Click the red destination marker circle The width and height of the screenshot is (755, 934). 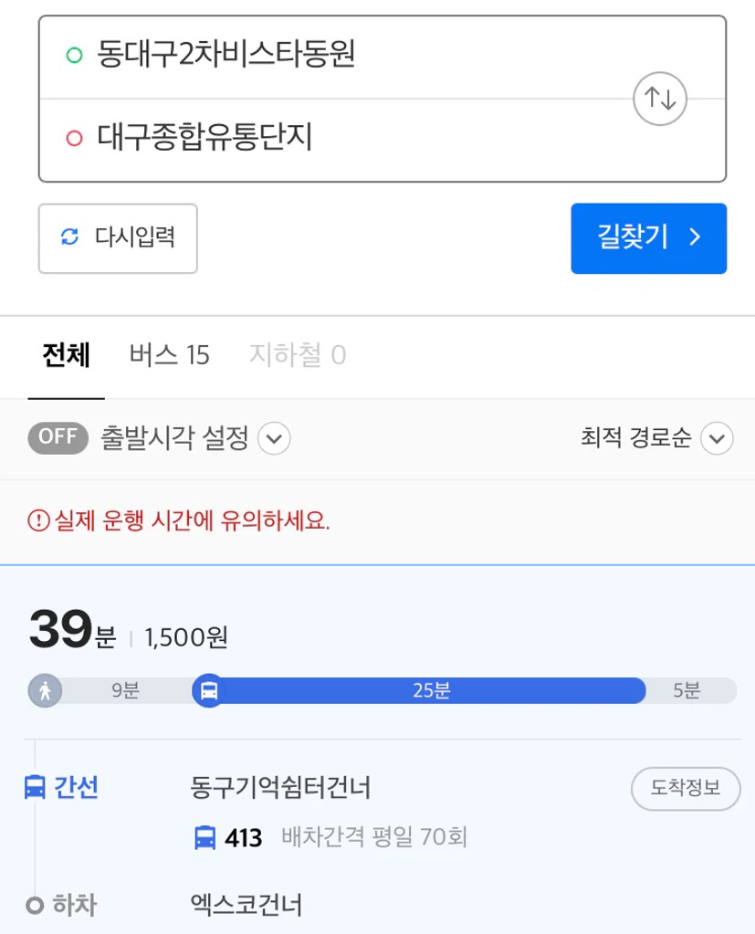[74, 138]
